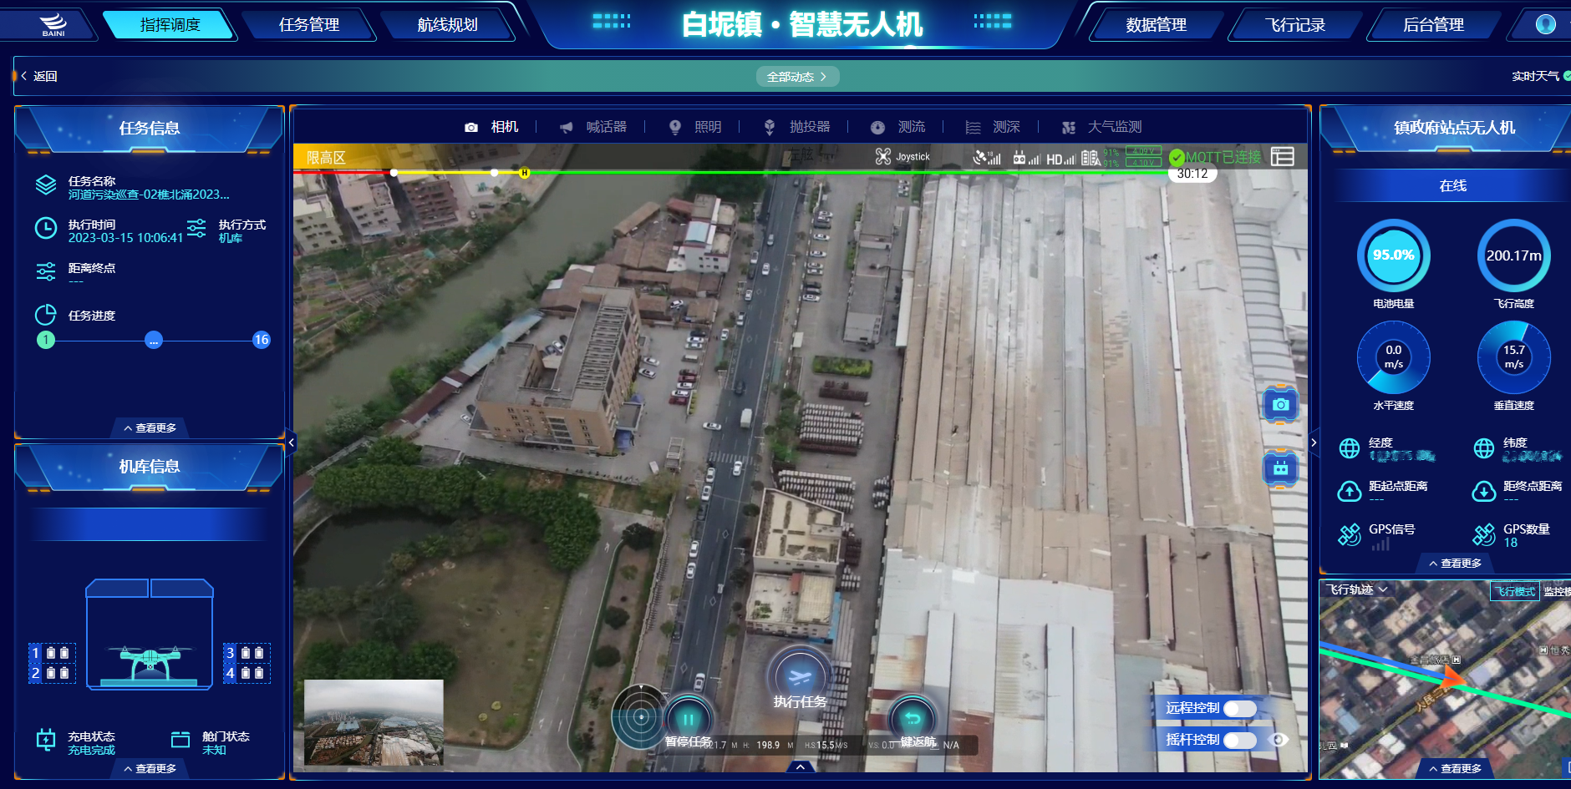Click the drone hangar illustration
Image resolution: width=1571 pixels, height=789 pixels.
(x=150, y=635)
